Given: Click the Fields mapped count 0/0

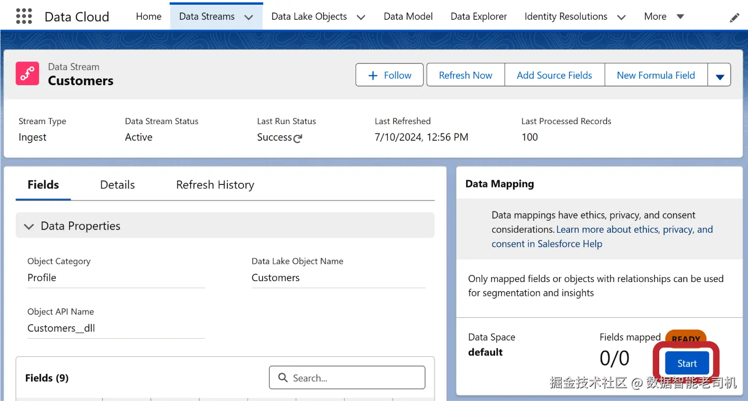Looking at the screenshot, I should (x=615, y=358).
